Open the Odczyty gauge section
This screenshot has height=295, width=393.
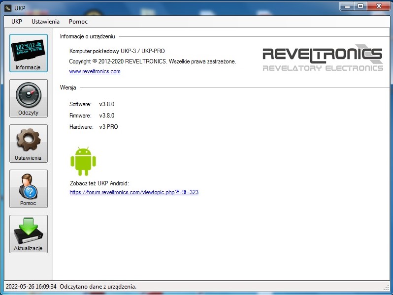point(29,98)
